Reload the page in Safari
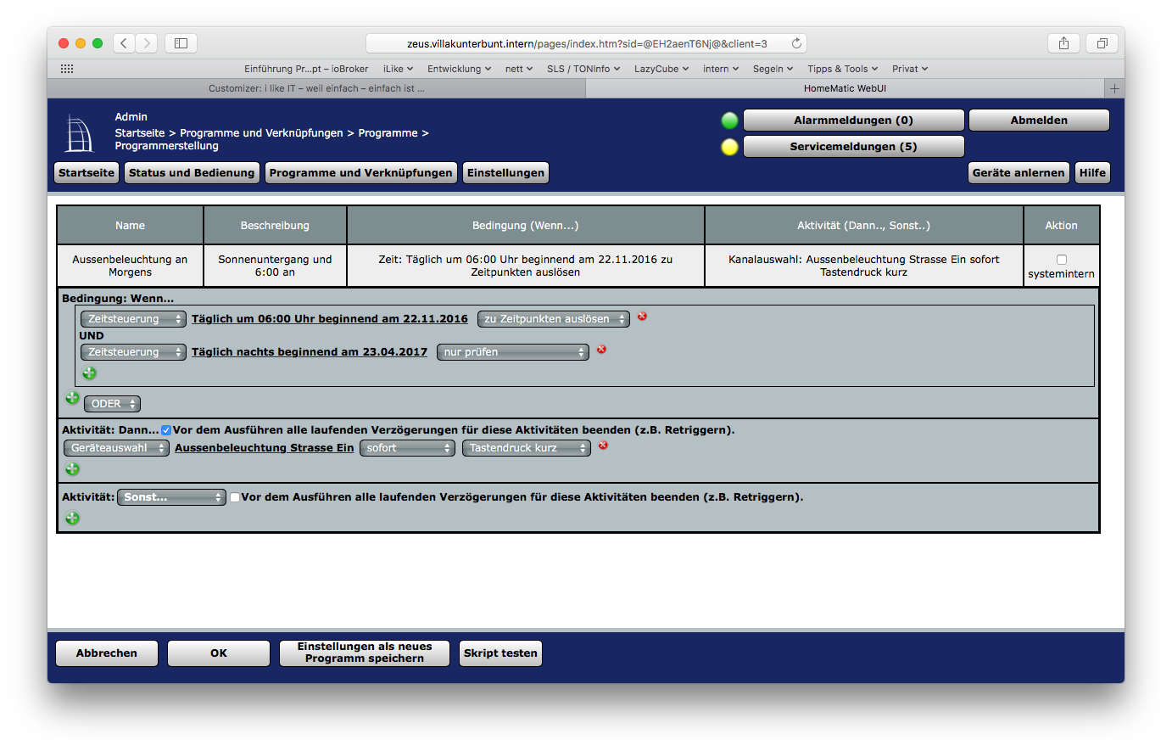The height and width of the screenshot is (751, 1172). click(796, 43)
